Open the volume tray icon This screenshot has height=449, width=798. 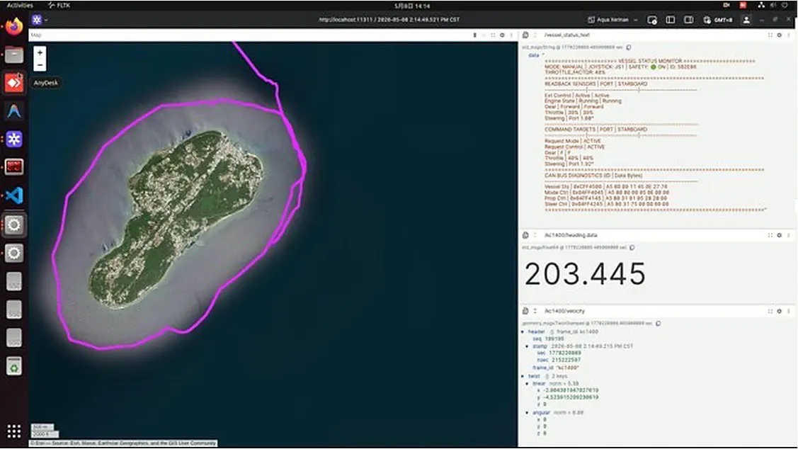tap(773, 5)
